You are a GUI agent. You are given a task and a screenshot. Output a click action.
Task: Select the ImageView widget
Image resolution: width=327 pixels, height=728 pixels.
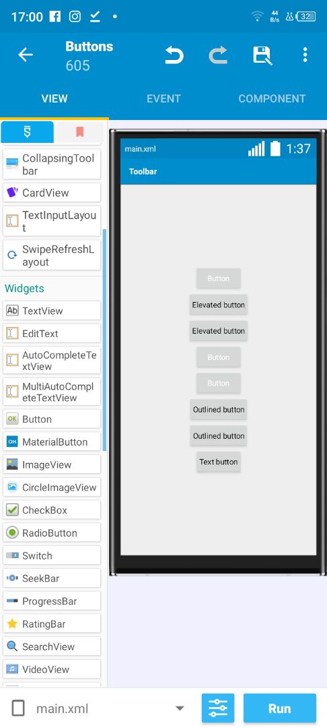[52, 464]
